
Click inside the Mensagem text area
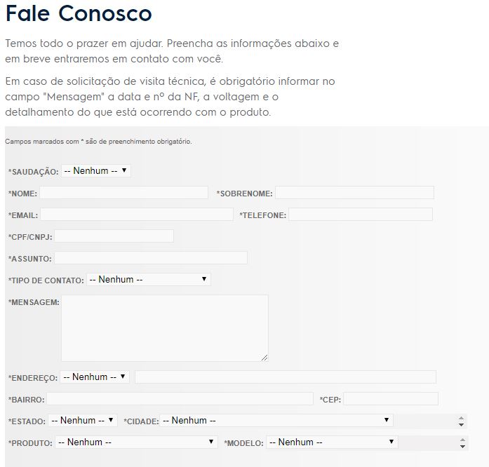(165, 327)
